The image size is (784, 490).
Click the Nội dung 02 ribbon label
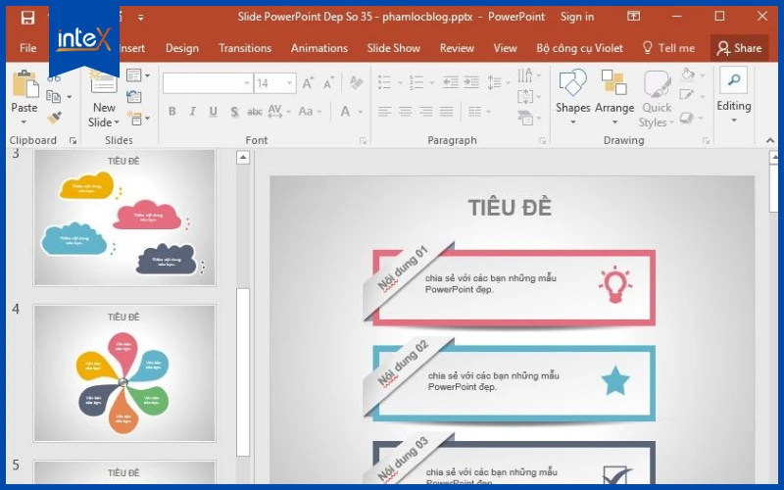point(403,363)
